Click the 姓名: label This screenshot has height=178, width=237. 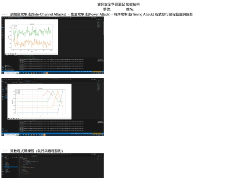click(x=130, y=9)
